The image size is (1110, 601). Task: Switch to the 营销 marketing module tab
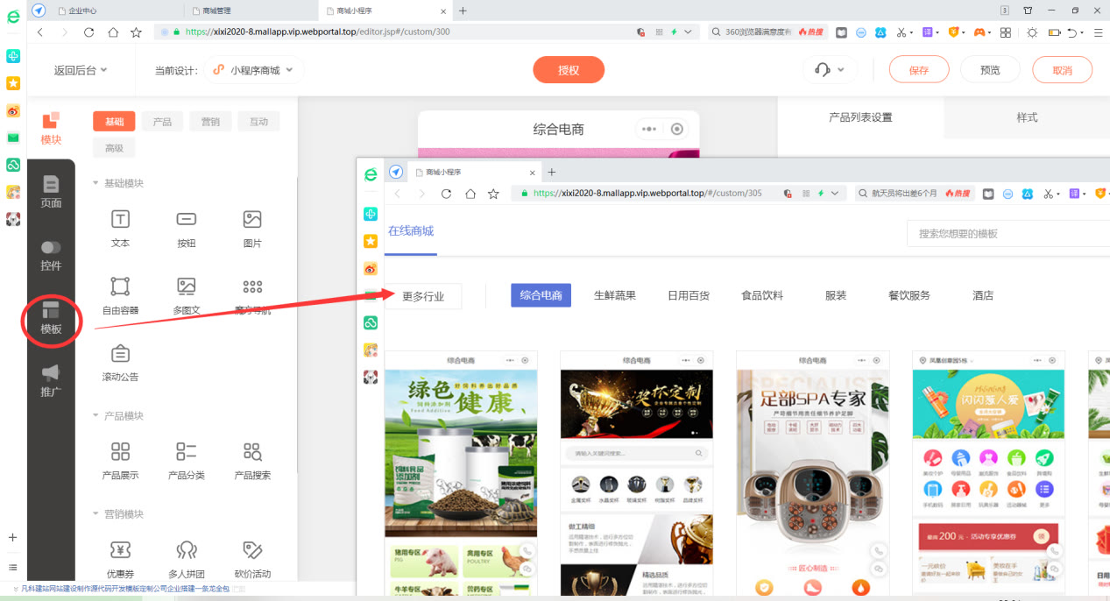pyautogui.click(x=210, y=121)
